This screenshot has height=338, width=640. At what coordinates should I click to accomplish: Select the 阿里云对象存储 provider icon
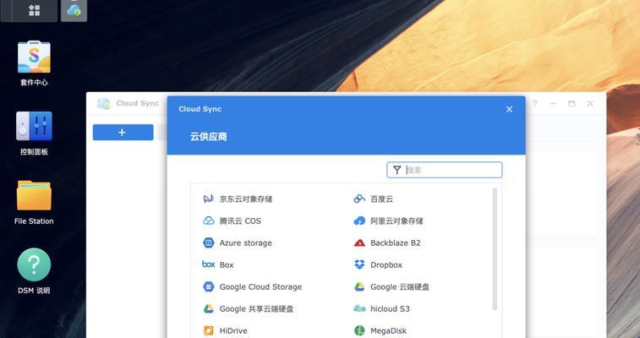coord(359,221)
